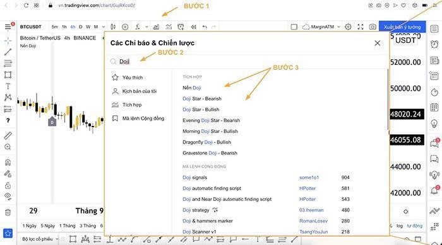
Task: Open chart settings gear icon
Action: (x=348, y=26)
